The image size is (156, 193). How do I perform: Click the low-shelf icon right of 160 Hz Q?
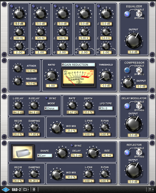(x=27, y=49)
